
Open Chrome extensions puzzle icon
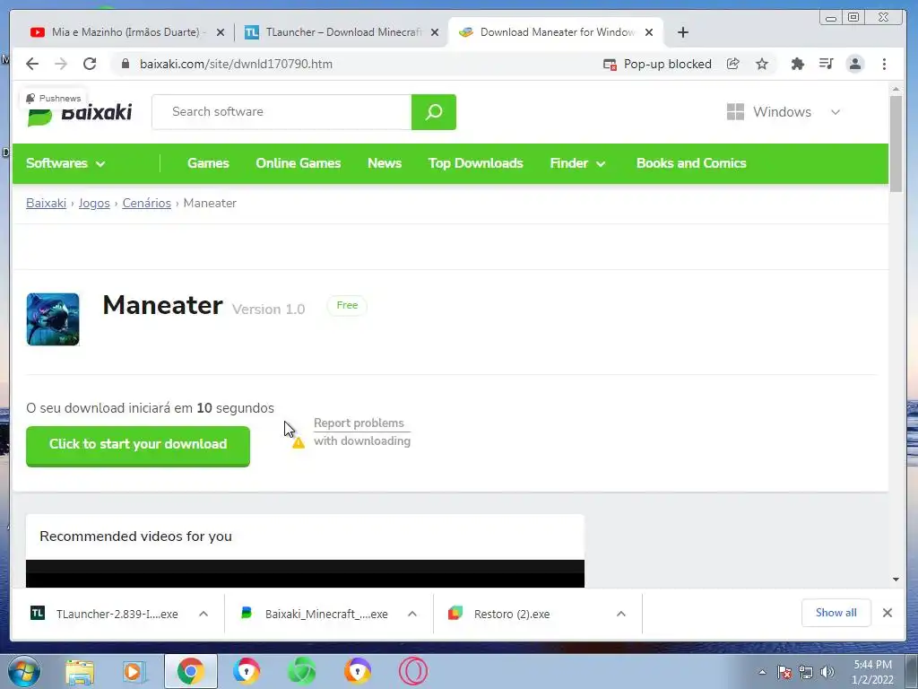pos(797,64)
